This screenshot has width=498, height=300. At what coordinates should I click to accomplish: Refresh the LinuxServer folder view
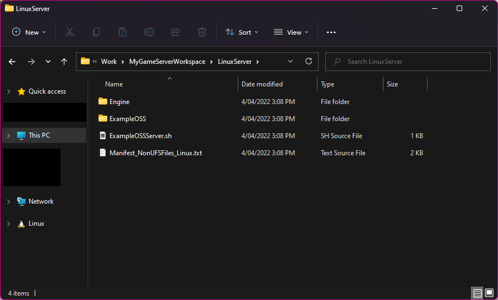pos(308,62)
